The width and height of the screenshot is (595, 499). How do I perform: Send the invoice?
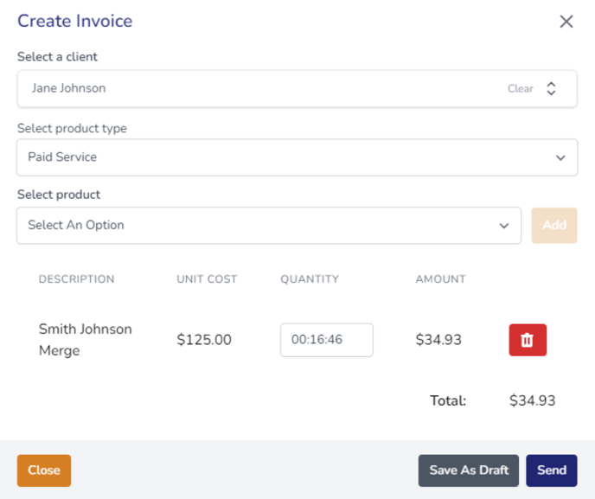[x=552, y=470]
